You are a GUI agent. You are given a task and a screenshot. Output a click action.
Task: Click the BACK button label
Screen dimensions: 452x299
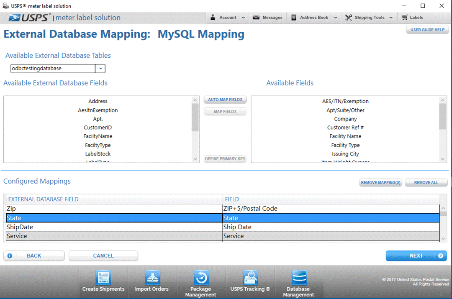coord(34,256)
